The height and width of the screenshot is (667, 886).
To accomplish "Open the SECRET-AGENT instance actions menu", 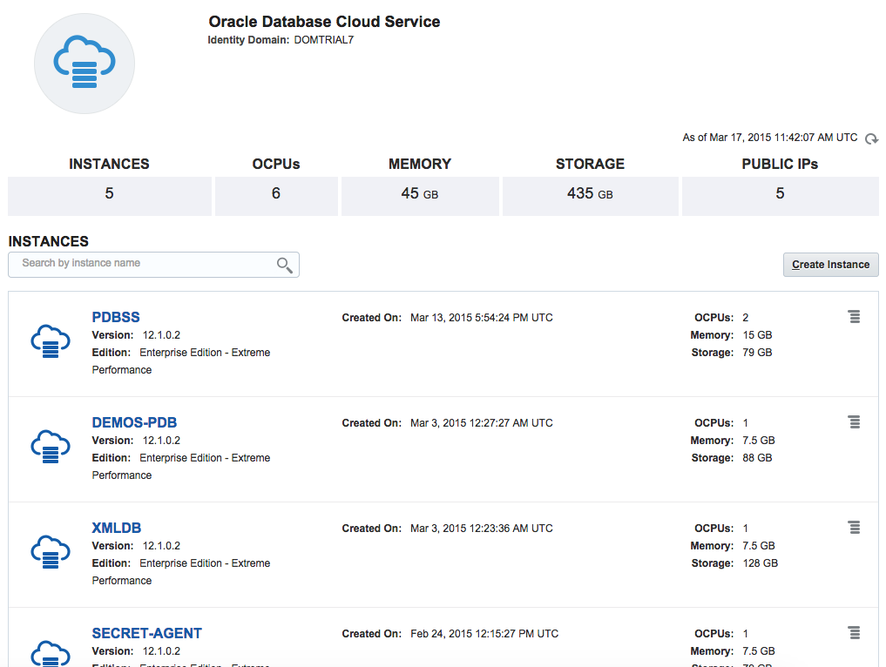I will pyautogui.click(x=854, y=633).
